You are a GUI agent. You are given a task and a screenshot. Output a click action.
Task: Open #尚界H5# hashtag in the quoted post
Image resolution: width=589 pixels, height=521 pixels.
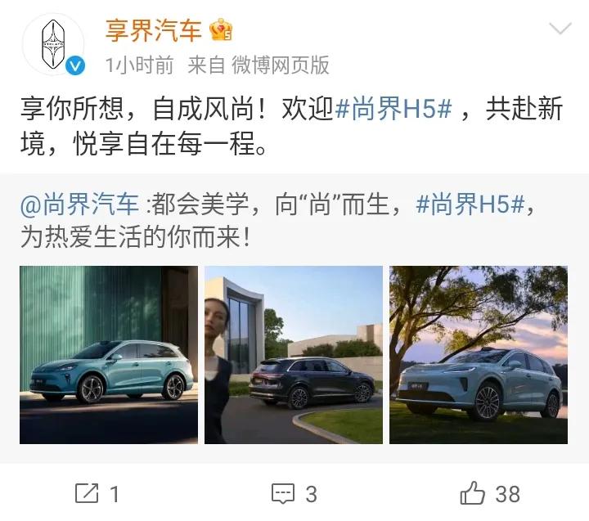coord(470,204)
